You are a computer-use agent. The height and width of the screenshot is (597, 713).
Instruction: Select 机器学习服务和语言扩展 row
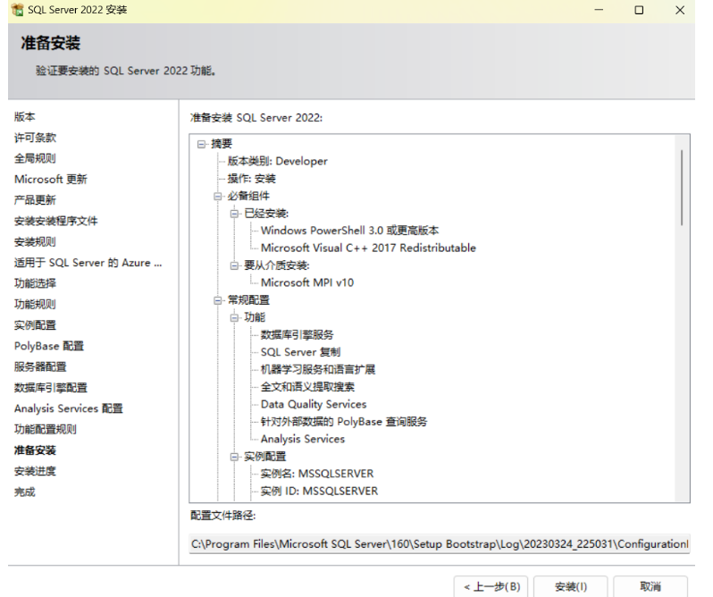pyautogui.click(x=318, y=370)
